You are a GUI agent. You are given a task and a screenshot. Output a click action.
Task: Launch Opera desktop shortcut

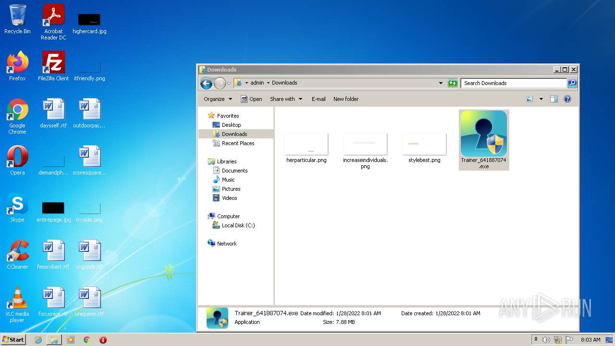pyautogui.click(x=17, y=160)
